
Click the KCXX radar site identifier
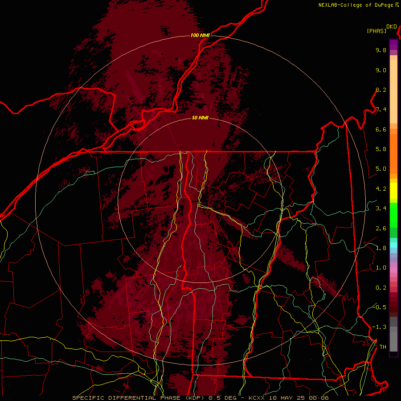point(257,398)
